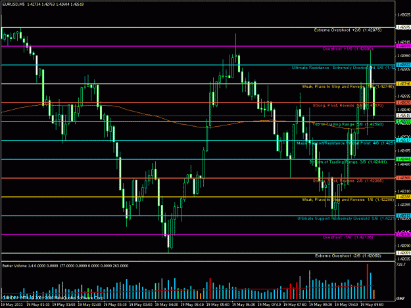Click the 'Extreme Overshoot -2/8 (1.42059)' label
Viewport: 411px width, 308px height.
point(348,255)
